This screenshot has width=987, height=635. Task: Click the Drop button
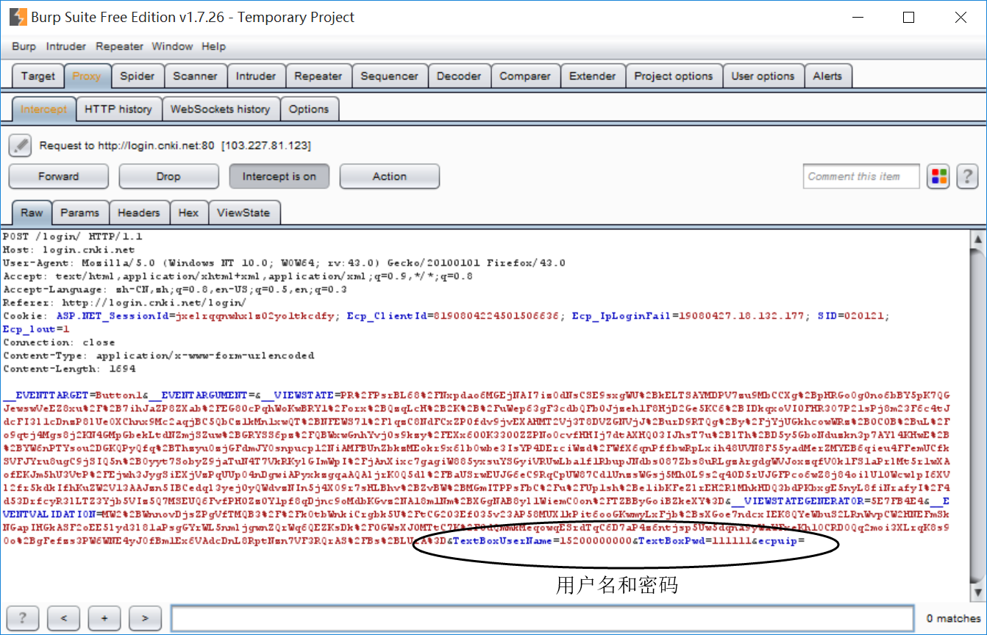tap(168, 176)
